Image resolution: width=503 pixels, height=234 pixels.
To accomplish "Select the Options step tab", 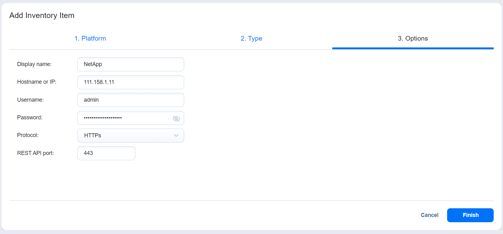I will point(413,38).
